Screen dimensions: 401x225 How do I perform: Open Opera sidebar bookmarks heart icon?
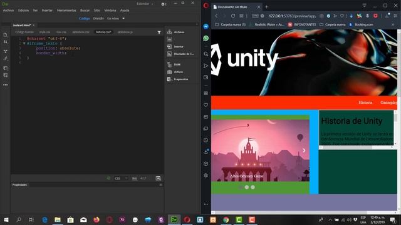(x=206, y=105)
